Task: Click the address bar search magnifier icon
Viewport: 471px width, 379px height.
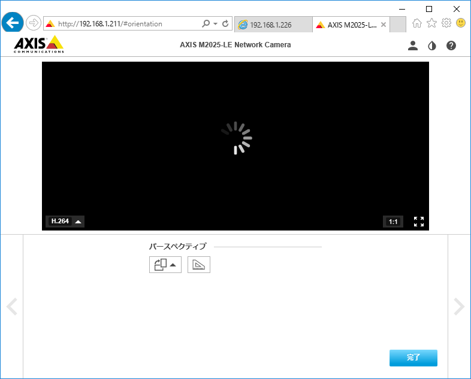Action: point(206,23)
